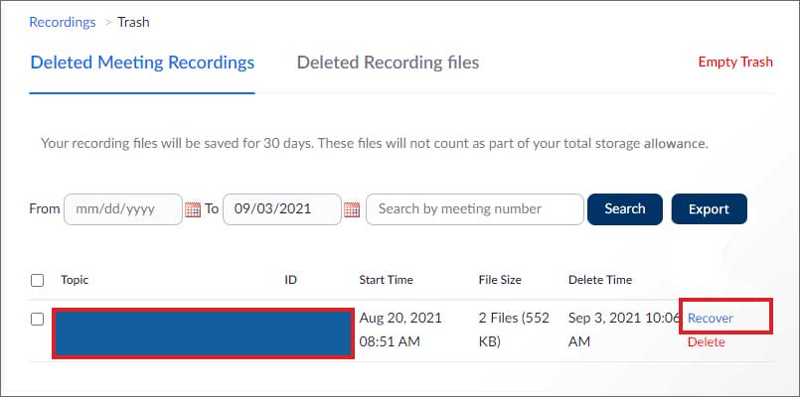Screen dimensions: 800x397
Task: Click the ID column header
Action: (x=291, y=280)
